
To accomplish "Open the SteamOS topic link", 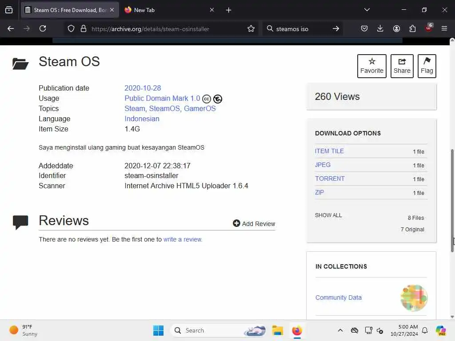I will [164, 108].
